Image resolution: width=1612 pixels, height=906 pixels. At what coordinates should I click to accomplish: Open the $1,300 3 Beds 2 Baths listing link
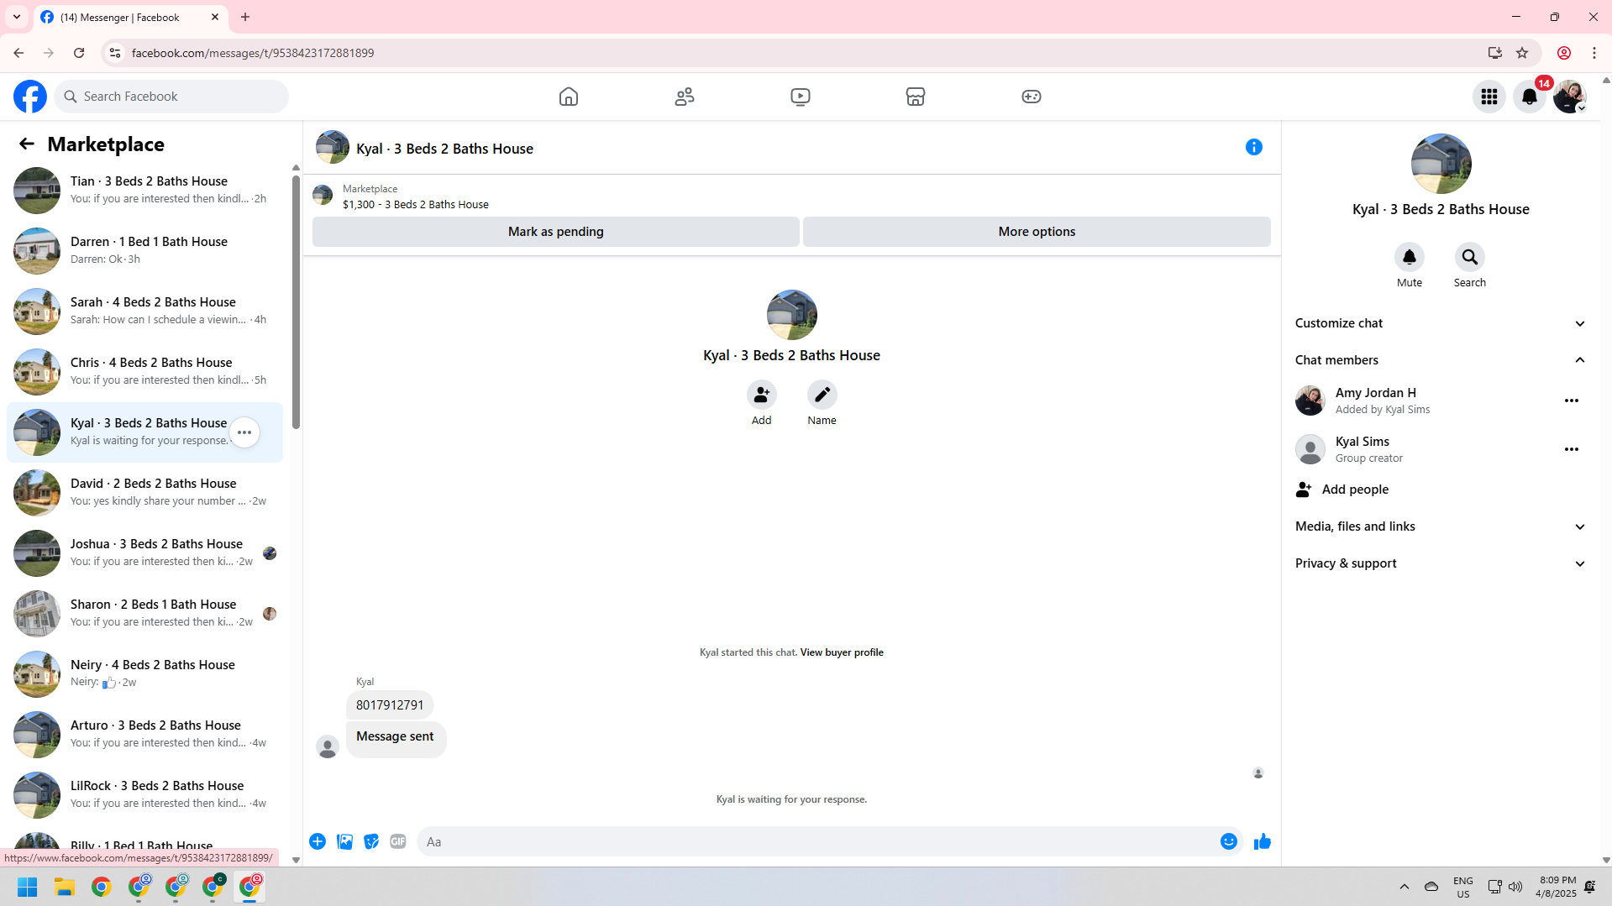click(x=415, y=205)
